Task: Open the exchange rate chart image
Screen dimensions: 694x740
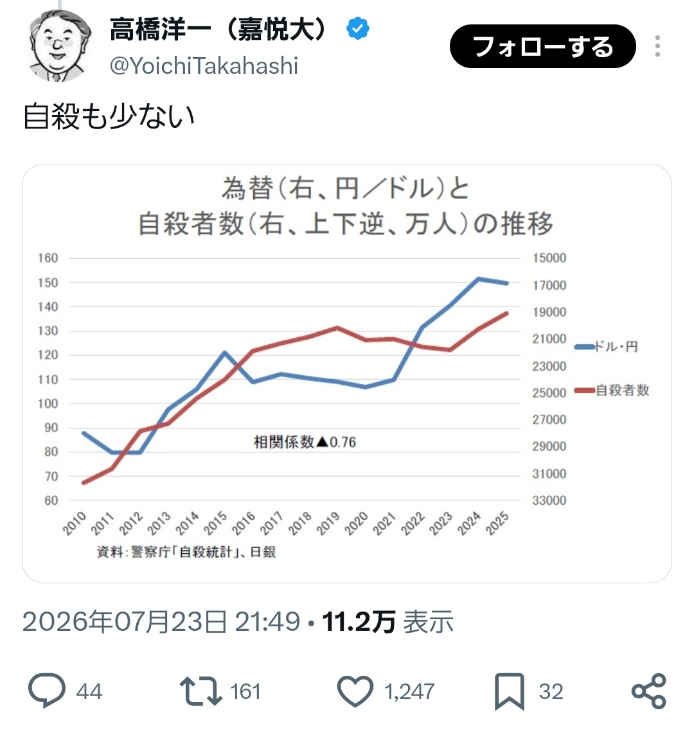Action: pos(346,373)
